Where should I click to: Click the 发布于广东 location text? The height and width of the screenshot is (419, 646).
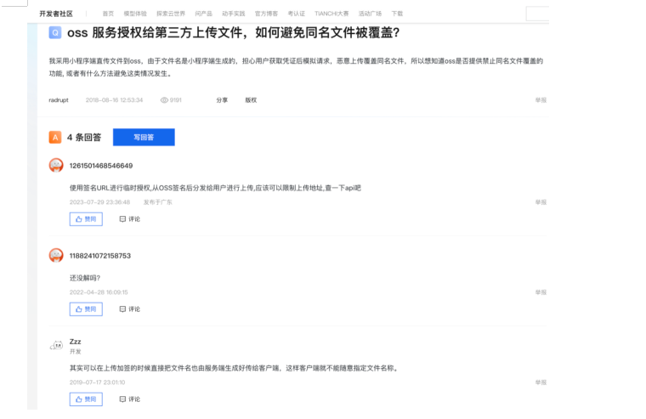158,202
